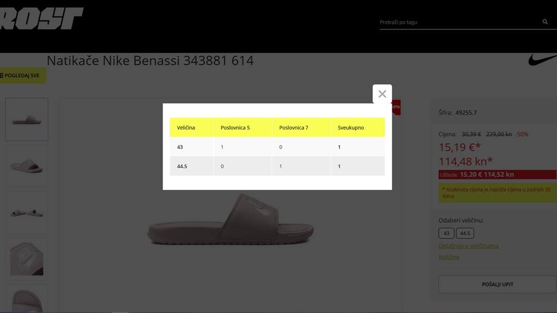Viewport: 557px width, 313px height.
Task: Choose size 44.5
Action: coord(465,233)
